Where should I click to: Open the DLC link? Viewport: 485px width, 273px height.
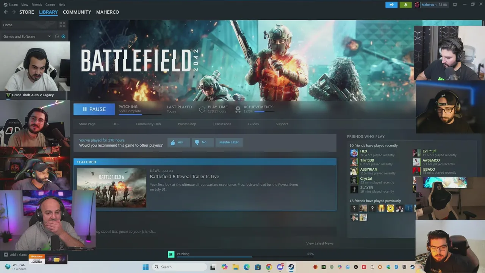[116, 124]
